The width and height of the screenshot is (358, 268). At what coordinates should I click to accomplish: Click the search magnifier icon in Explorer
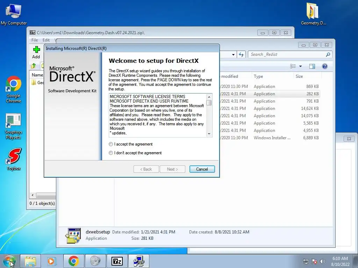pos(328,54)
